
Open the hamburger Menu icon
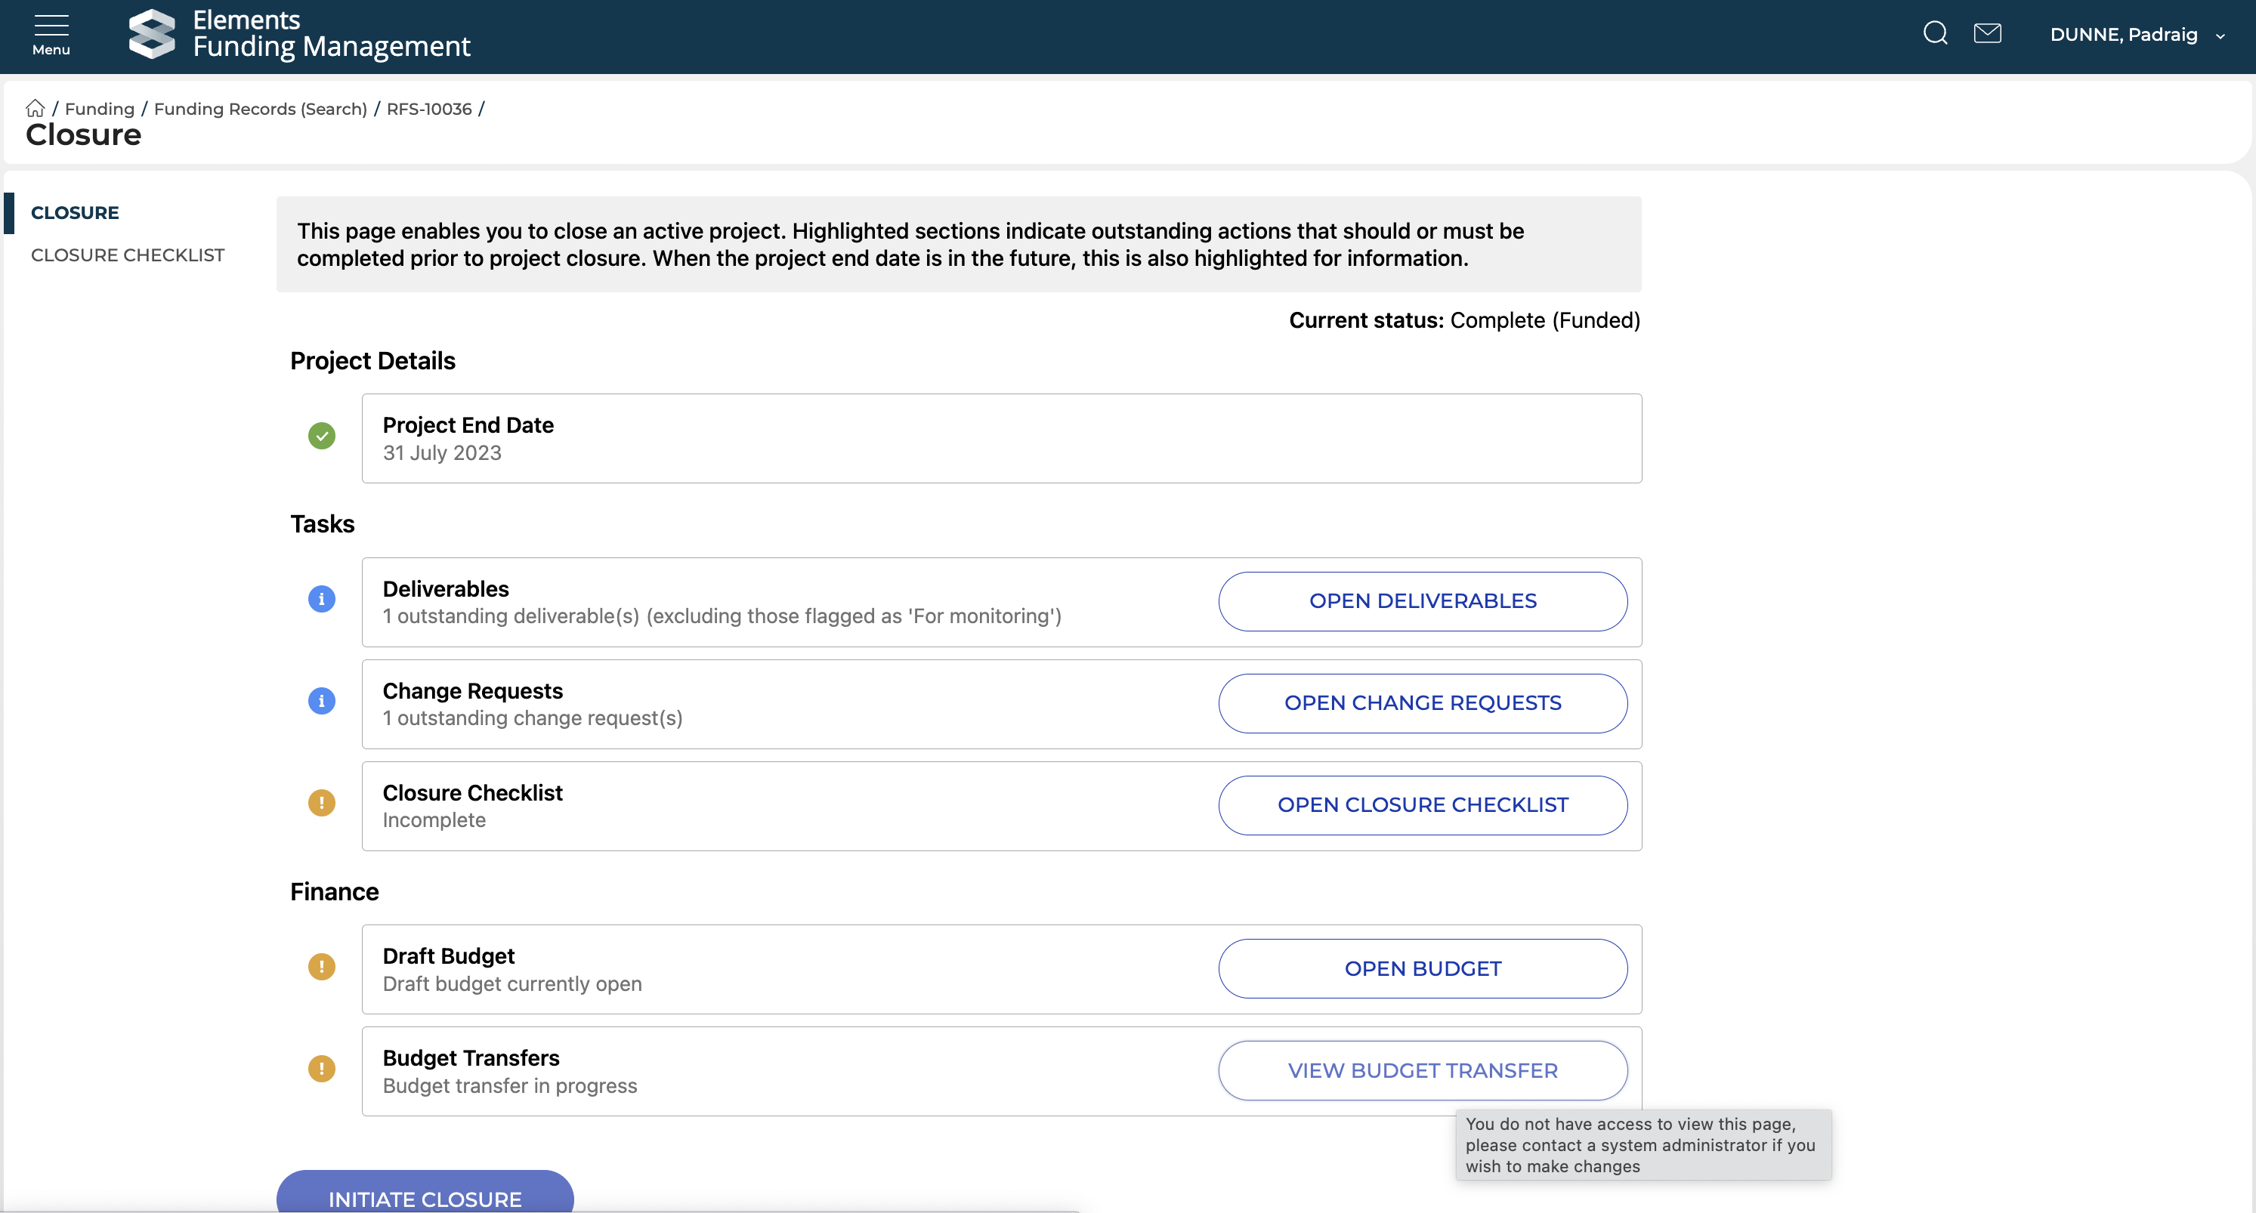point(51,34)
